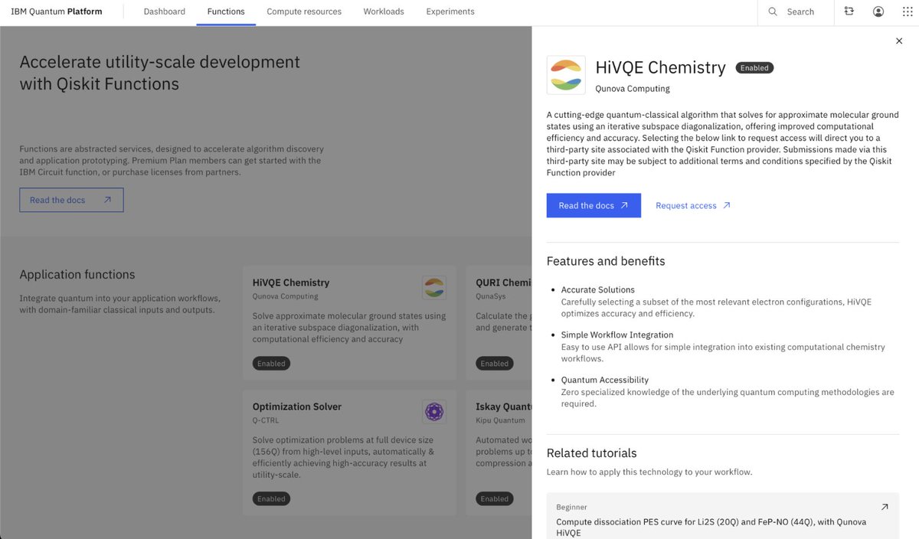Click launch arrow icon on Beginner tutorial card
The image size is (919, 539).
point(885,507)
